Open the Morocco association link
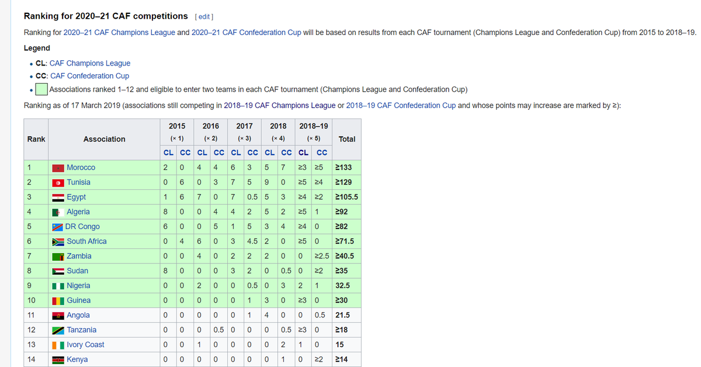The width and height of the screenshot is (701, 367). coord(81,168)
